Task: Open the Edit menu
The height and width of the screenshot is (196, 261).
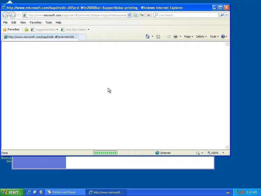Action: coord(14,22)
